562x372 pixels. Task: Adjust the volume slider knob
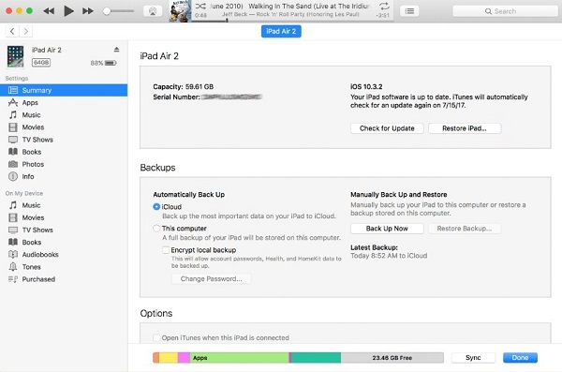[107, 11]
